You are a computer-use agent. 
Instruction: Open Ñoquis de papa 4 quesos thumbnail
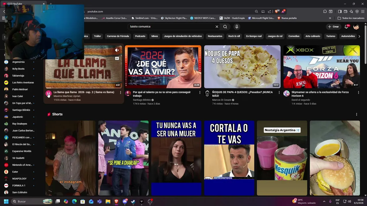(242, 67)
